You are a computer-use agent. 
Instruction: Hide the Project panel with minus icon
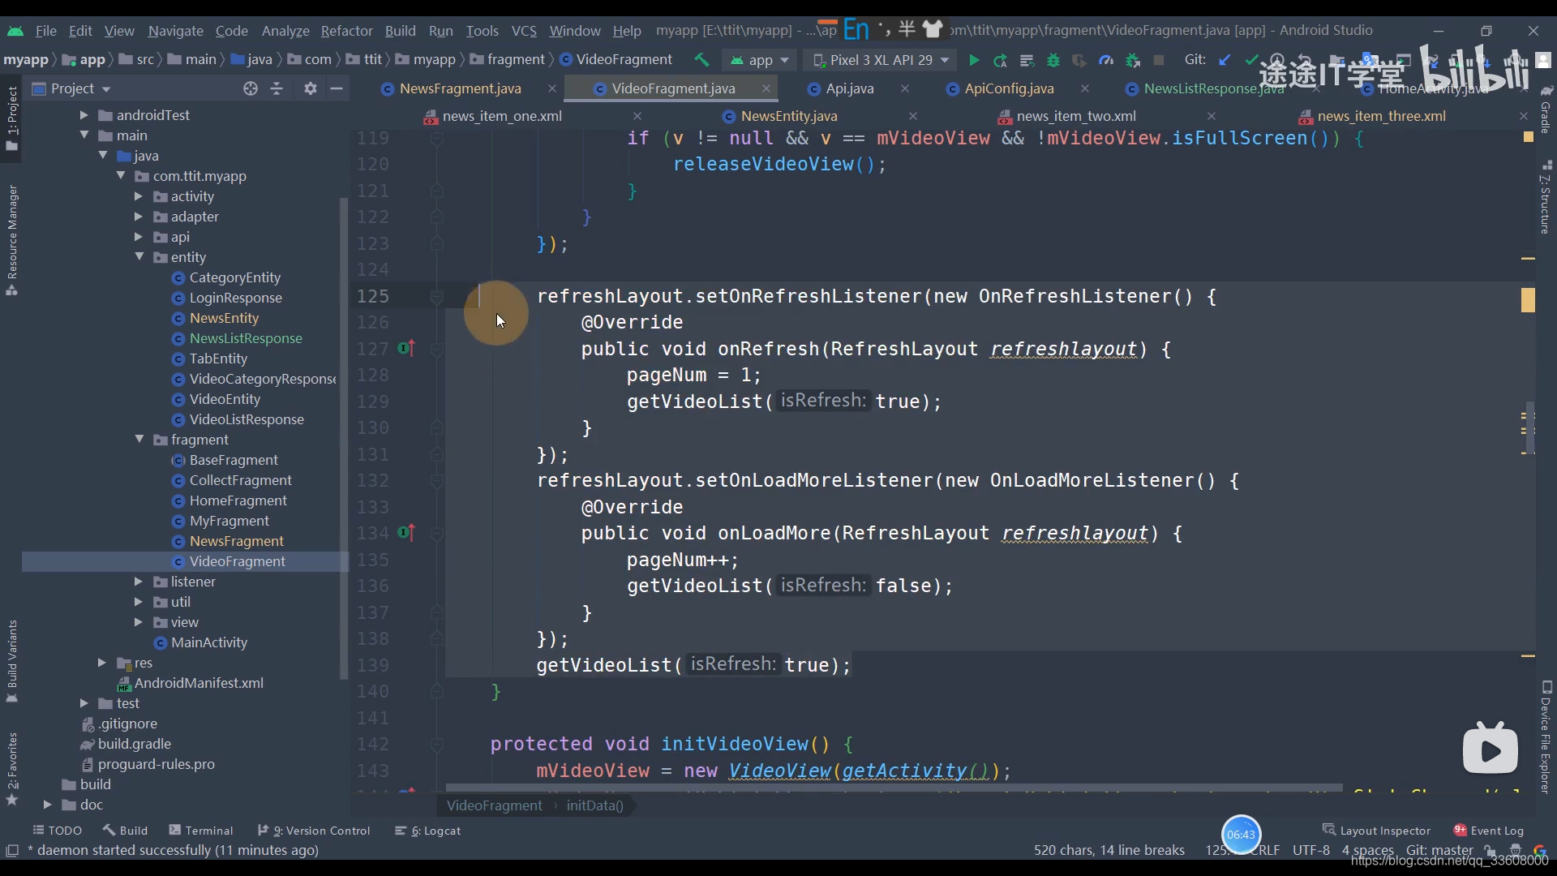(337, 88)
